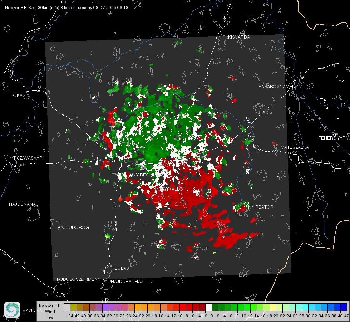Image resolution: width=350 pixels, height=322 pixels.
Task: Click road number 35 on the lower-left road
Action: tap(5, 253)
